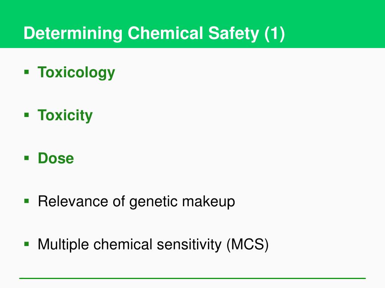This screenshot has height=288, width=385.
Task: Click the '(MCS)' abbreviation
Action: coord(247,244)
